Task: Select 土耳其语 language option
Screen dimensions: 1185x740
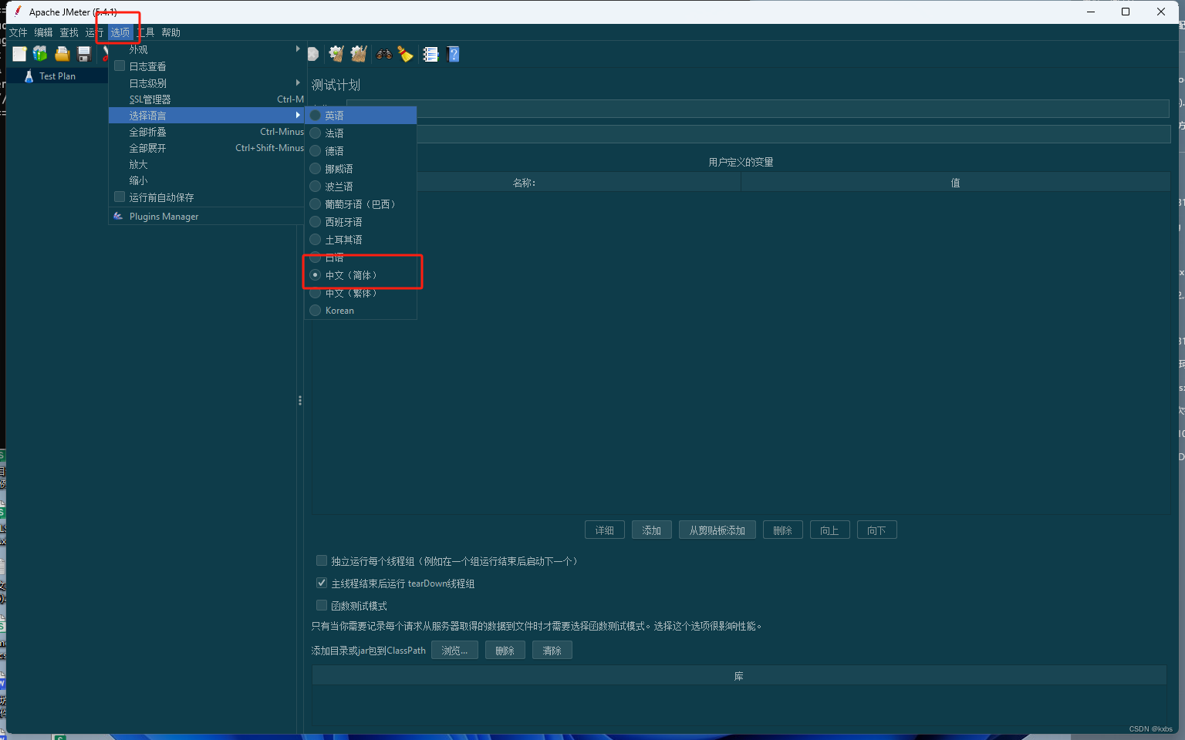Action: pos(361,240)
